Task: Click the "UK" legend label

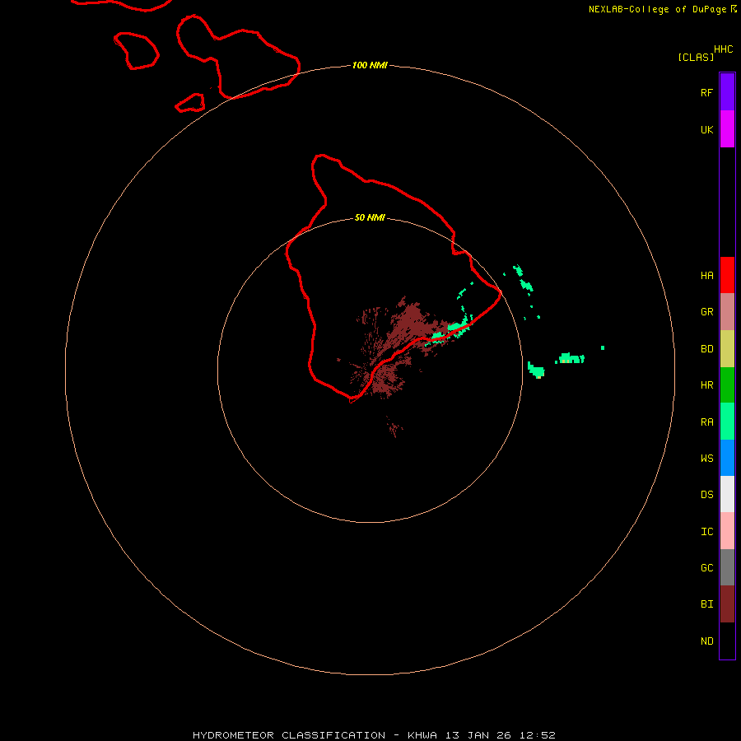Action: pos(706,129)
